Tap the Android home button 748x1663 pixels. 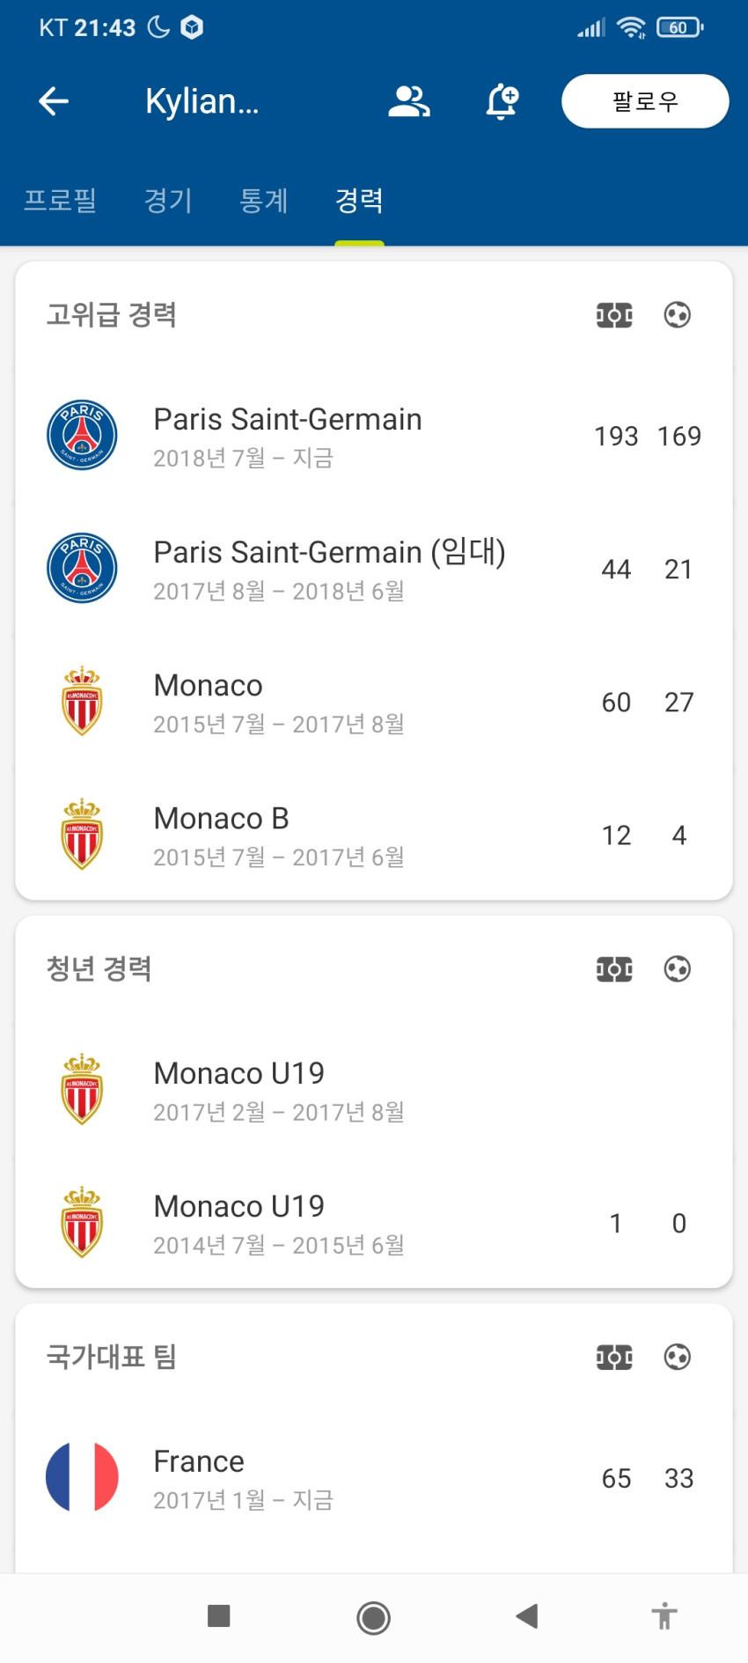point(373,1618)
